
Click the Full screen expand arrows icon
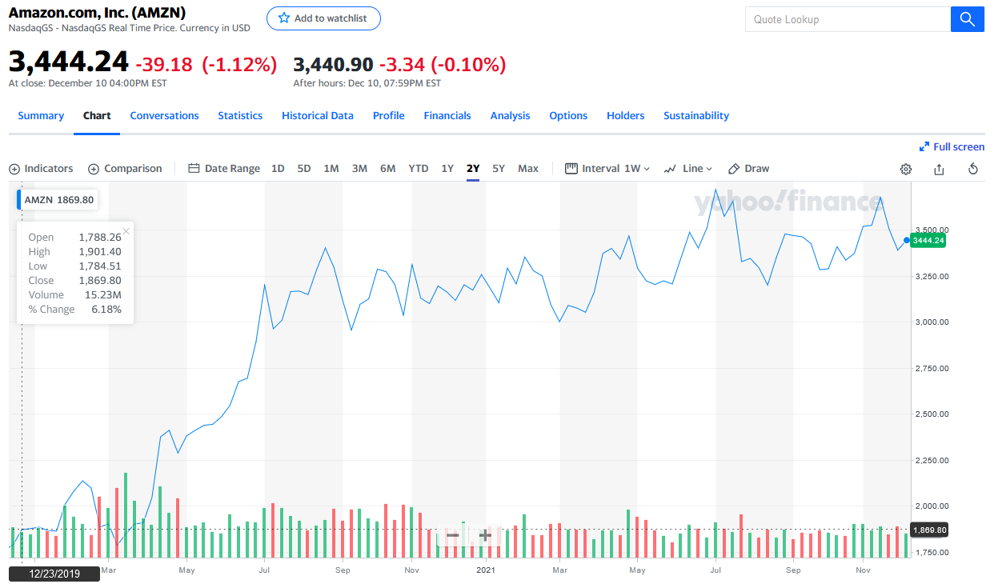pyautogui.click(x=924, y=147)
